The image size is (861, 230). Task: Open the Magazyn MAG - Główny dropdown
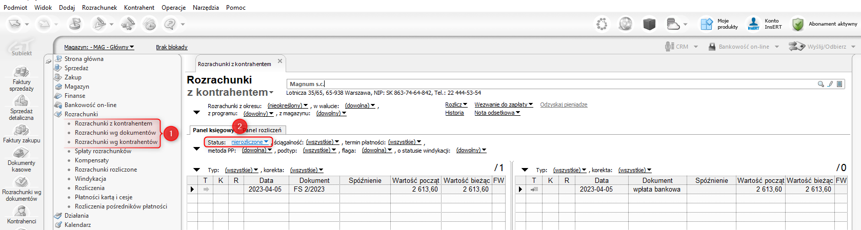point(99,47)
